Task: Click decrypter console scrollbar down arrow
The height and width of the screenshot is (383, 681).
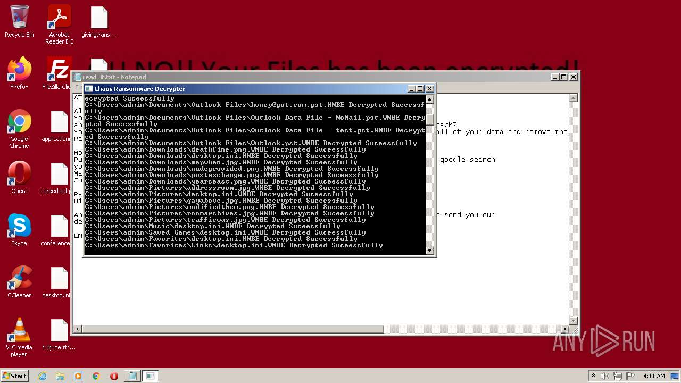Action: coord(430,250)
